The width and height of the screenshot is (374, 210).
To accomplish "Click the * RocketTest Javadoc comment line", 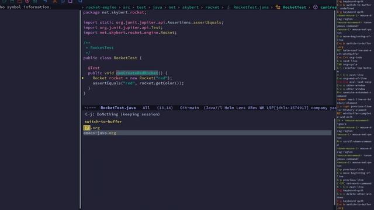I will pos(100,48).
